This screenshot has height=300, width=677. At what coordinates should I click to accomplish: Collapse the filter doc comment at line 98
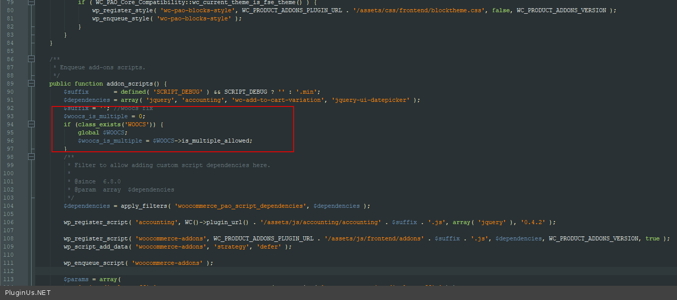pyautogui.click(x=32, y=157)
